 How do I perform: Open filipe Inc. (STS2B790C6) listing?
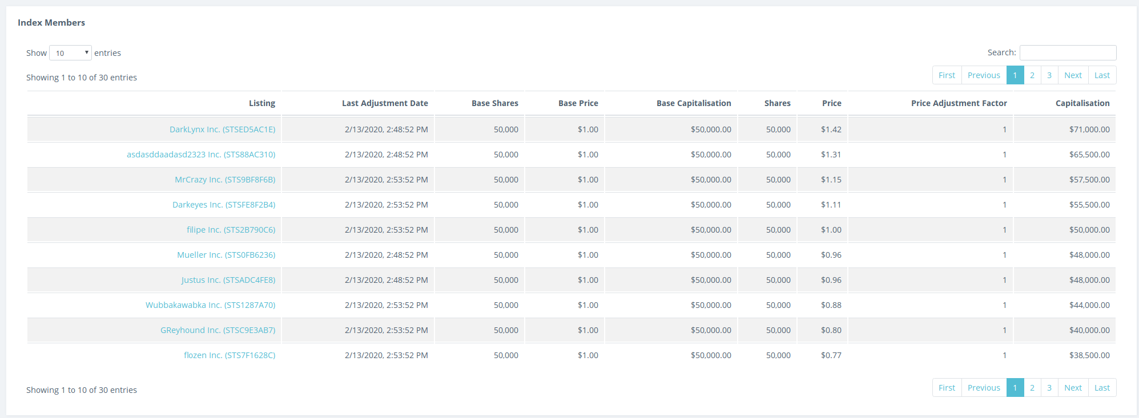[231, 230]
